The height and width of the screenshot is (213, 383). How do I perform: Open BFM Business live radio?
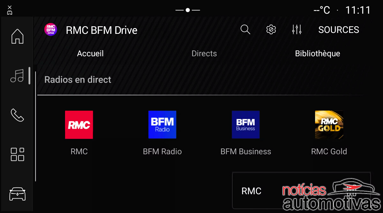coord(245,125)
